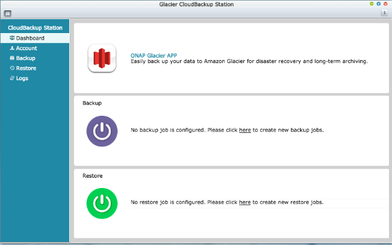Screen dimensions: 392x245
Task: Click the clock icon beside Restore
Action: coord(12,68)
